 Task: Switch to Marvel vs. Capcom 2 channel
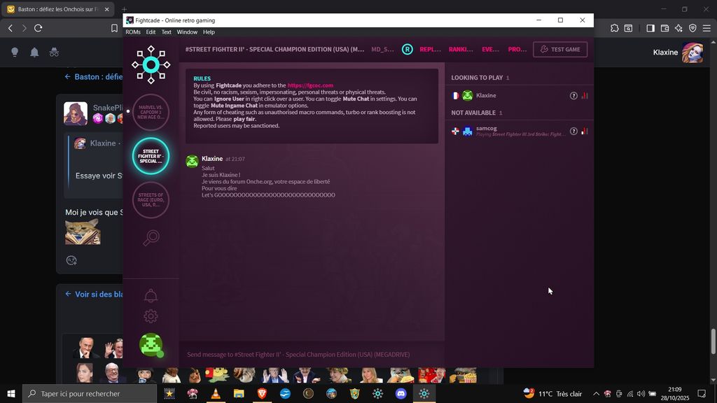pos(151,112)
